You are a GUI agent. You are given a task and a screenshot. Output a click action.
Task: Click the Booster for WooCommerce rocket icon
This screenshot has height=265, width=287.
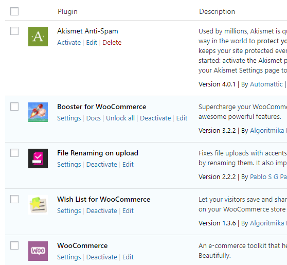pyautogui.click(x=38, y=112)
